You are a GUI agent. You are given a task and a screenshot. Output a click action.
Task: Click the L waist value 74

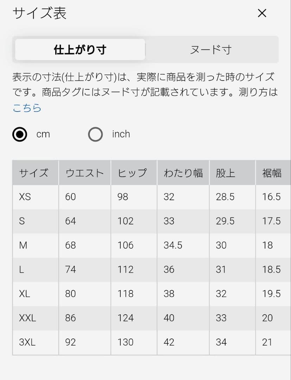70,270
